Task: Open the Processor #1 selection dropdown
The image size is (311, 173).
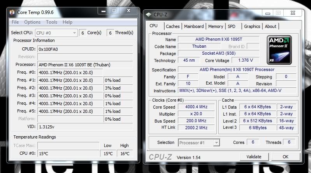Action: [199, 143]
